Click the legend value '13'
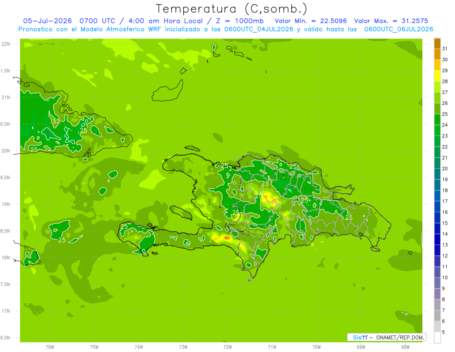Viewport: 455px width, 352px height. pos(445,245)
